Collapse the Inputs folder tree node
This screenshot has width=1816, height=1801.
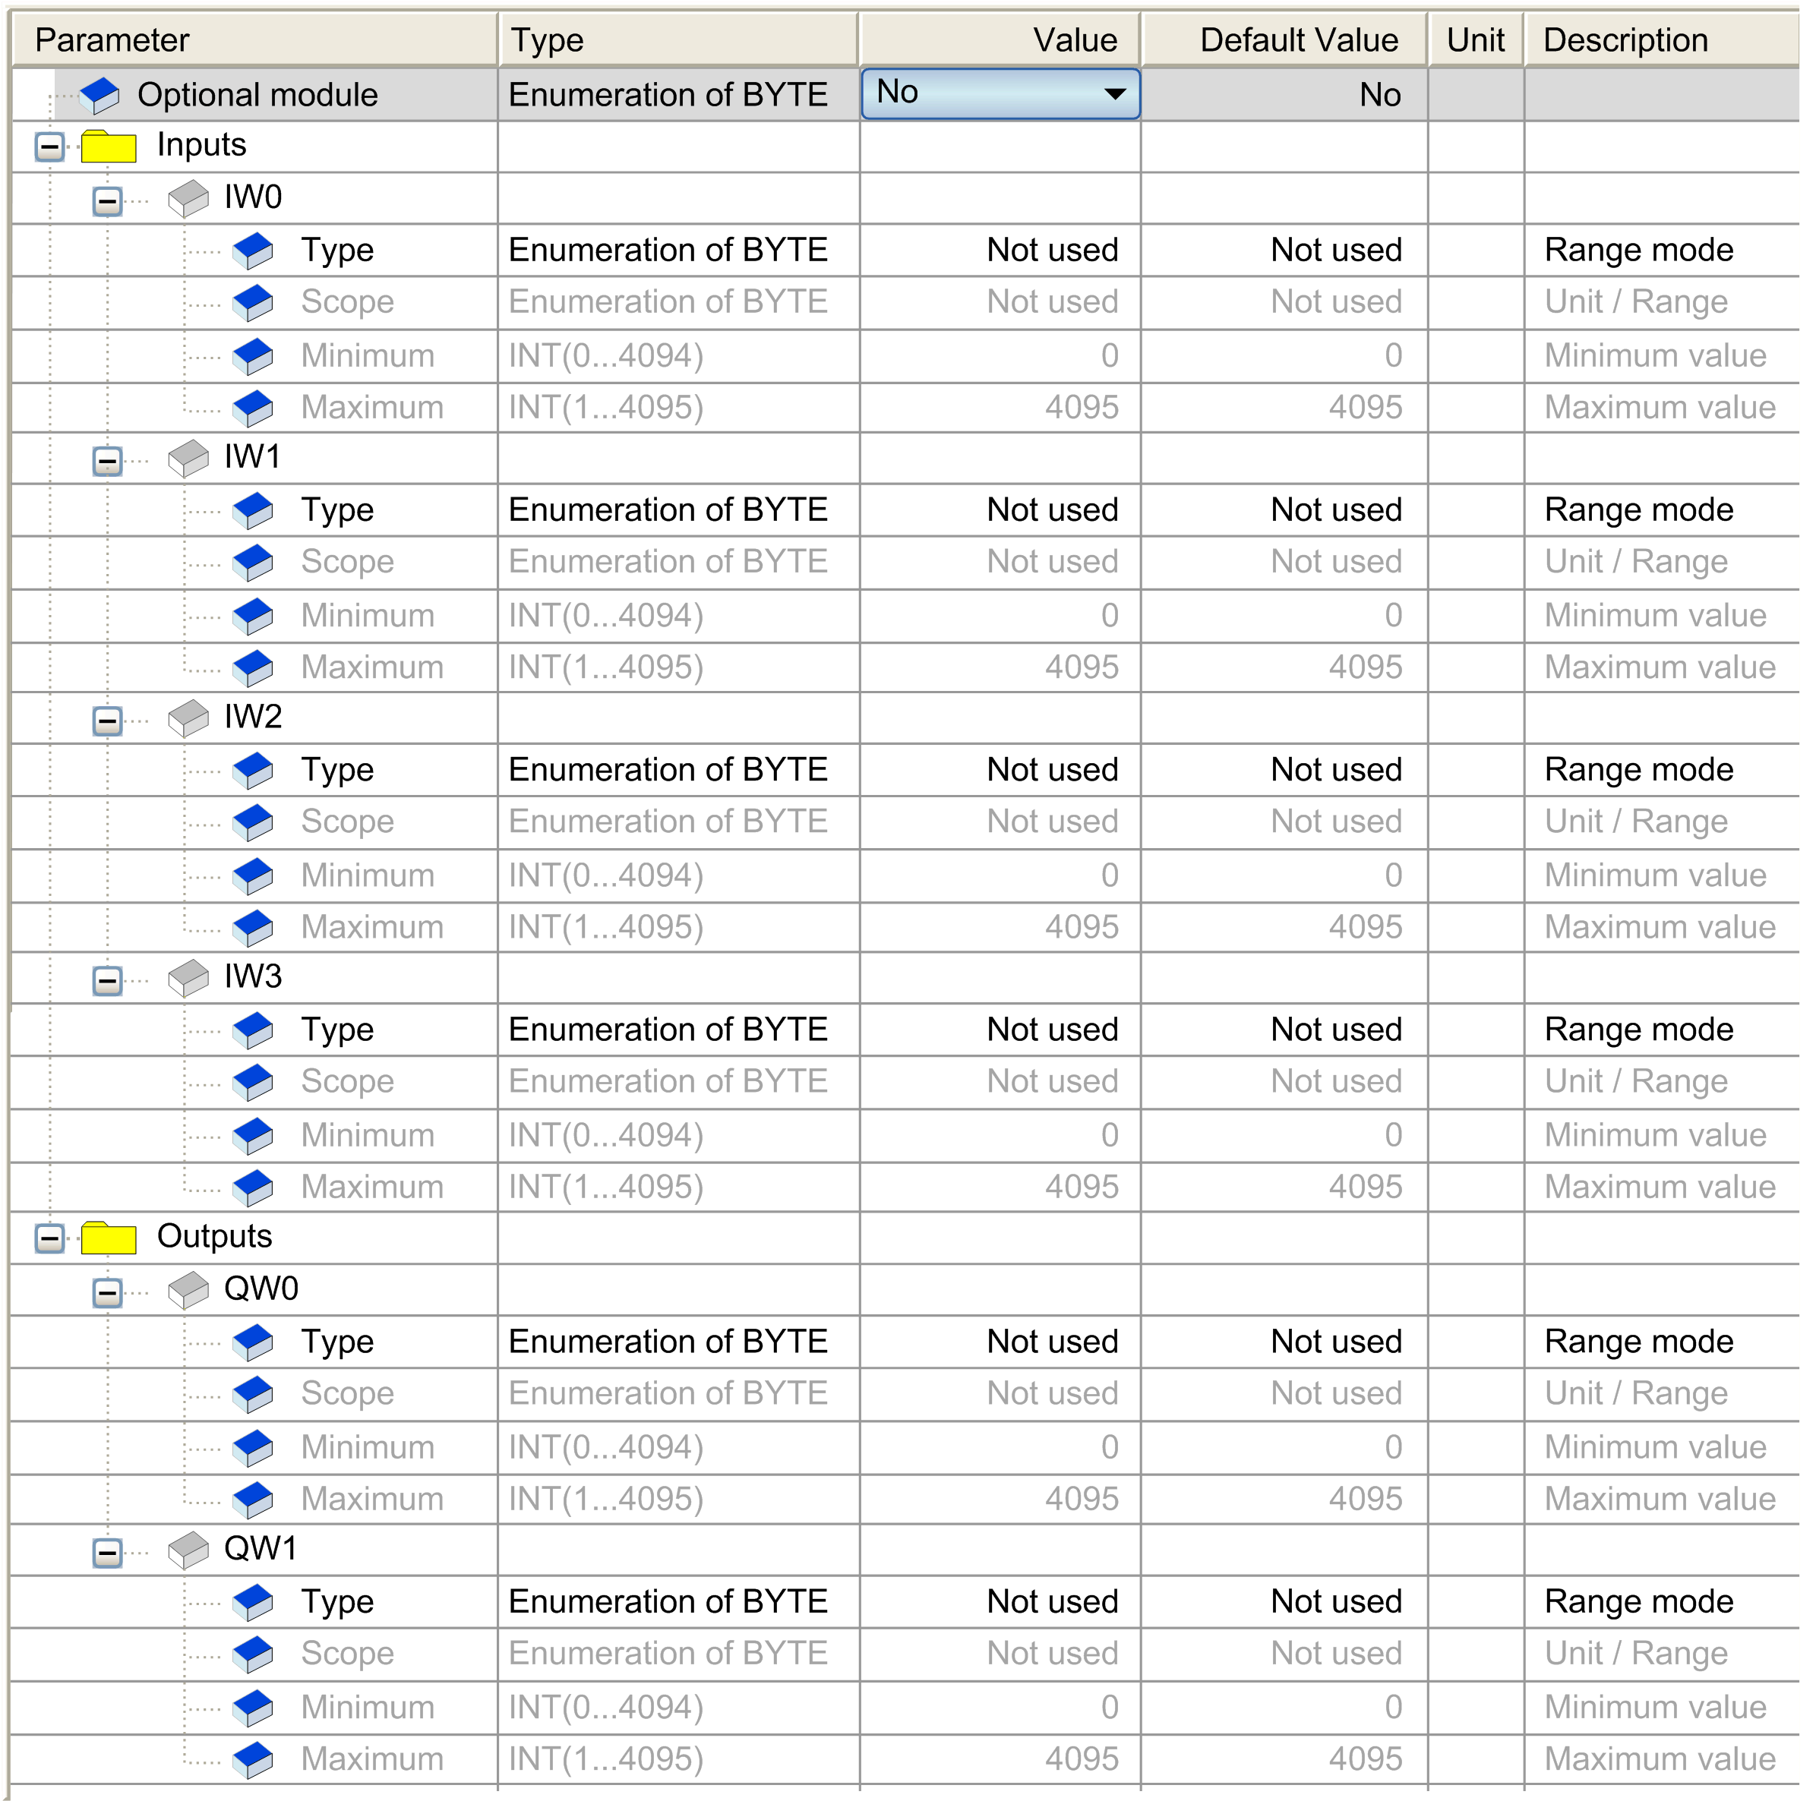click(x=50, y=147)
